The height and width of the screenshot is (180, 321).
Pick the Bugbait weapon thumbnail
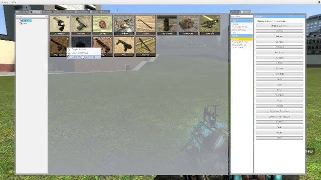pos(103,25)
